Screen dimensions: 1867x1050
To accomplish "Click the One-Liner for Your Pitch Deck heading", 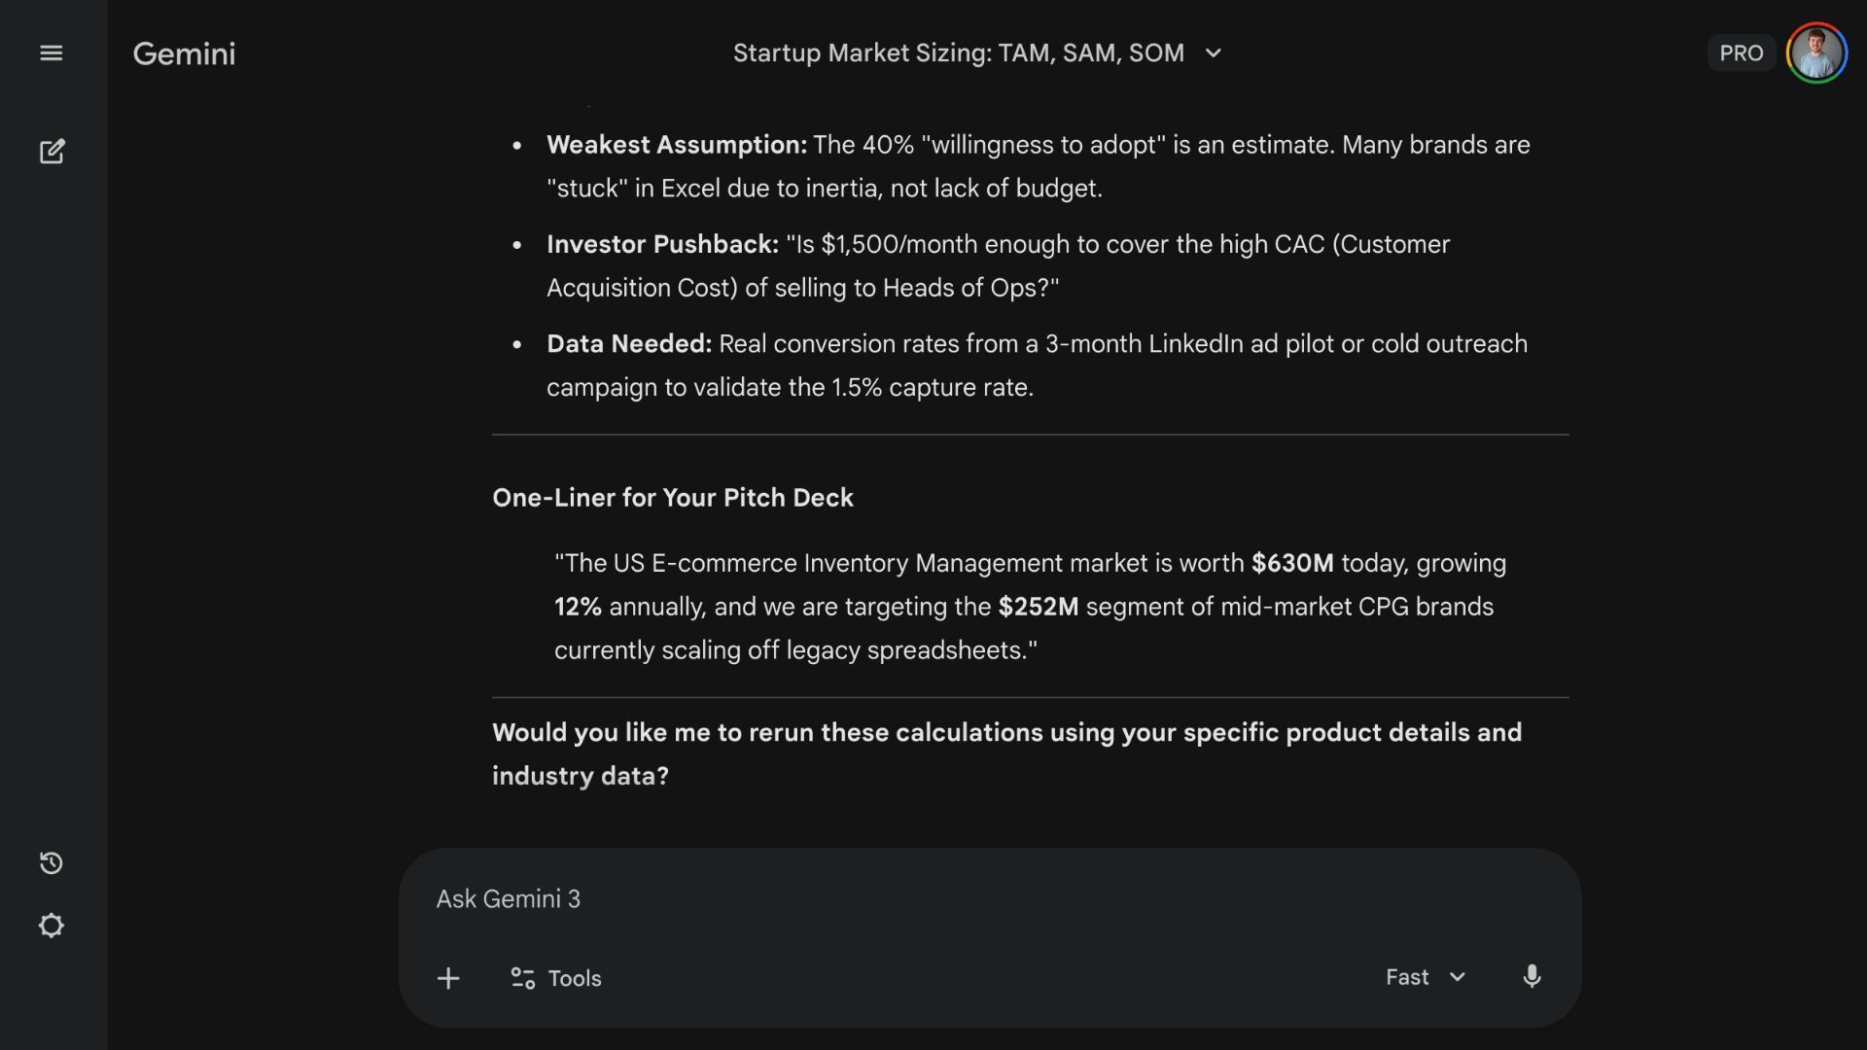I will point(672,498).
